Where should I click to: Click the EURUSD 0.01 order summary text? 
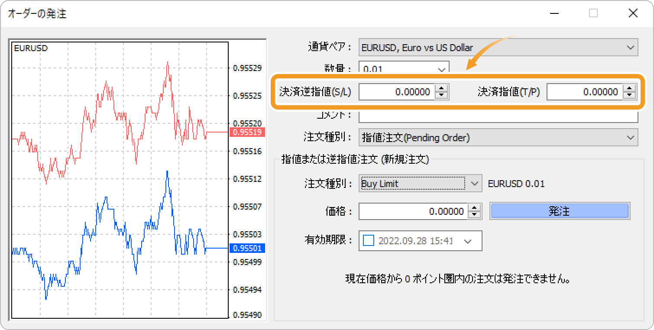click(516, 184)
